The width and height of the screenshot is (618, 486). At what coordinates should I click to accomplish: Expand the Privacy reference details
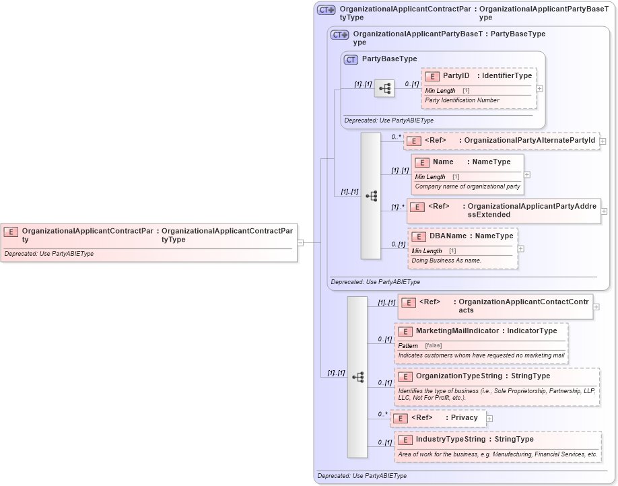(489, 418)
